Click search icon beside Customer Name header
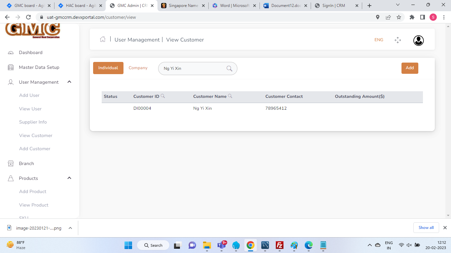451x253 pixels. 230,96
